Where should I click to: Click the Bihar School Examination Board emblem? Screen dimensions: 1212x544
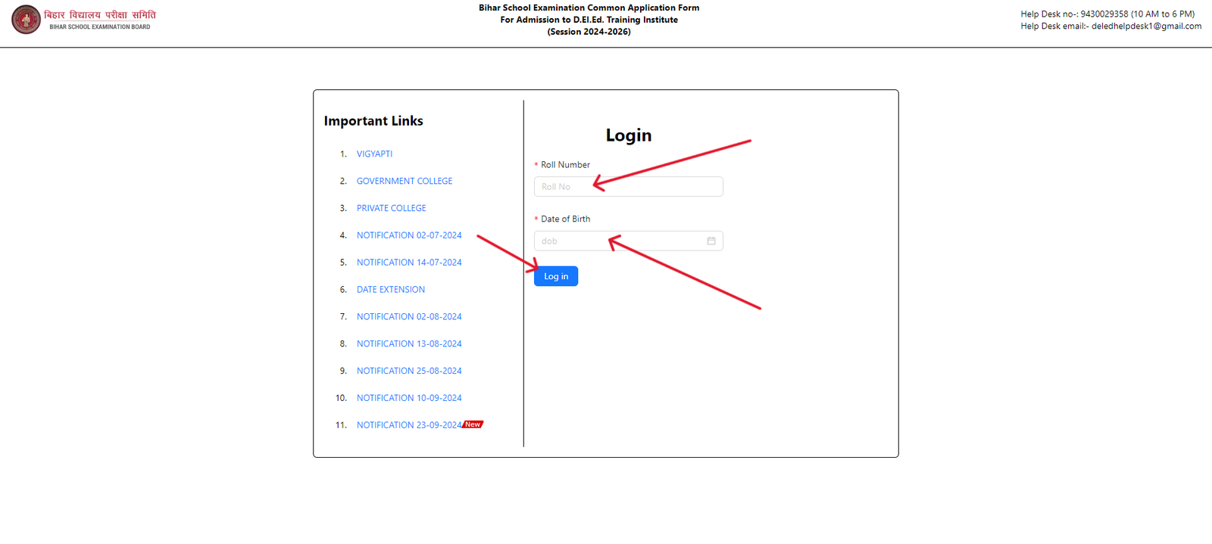[26, 20]
